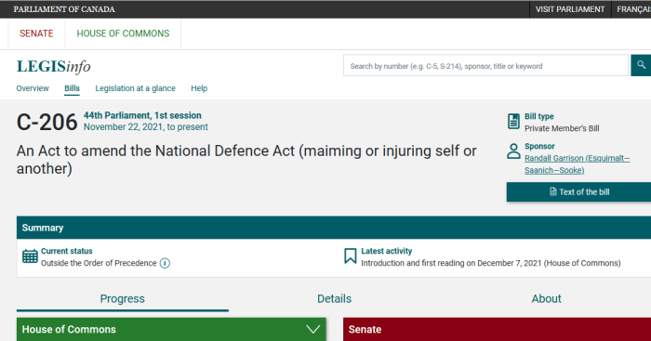Screen dimensions: 651x341
Task: Click the Latest activity bookmark icon
Action: (x=350, y=256)
